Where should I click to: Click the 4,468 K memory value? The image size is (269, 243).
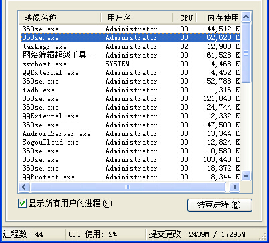pyautogui.click(x=226, y=64)
